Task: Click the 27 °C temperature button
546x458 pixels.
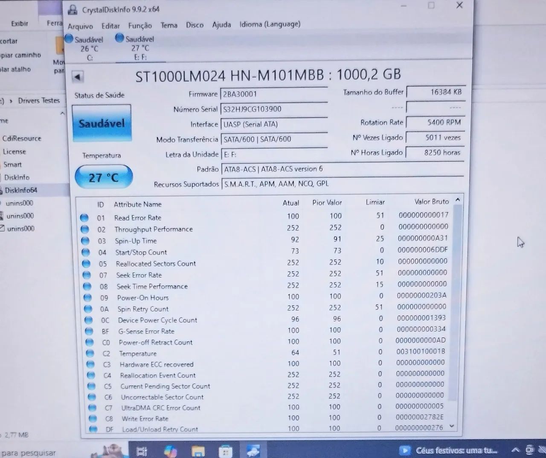Action: tap(104, 177)
